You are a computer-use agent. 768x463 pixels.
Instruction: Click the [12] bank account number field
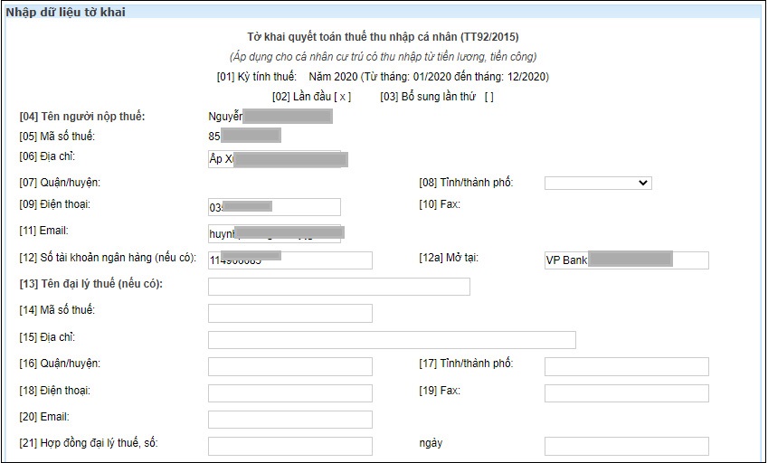(x=289, y=260)
